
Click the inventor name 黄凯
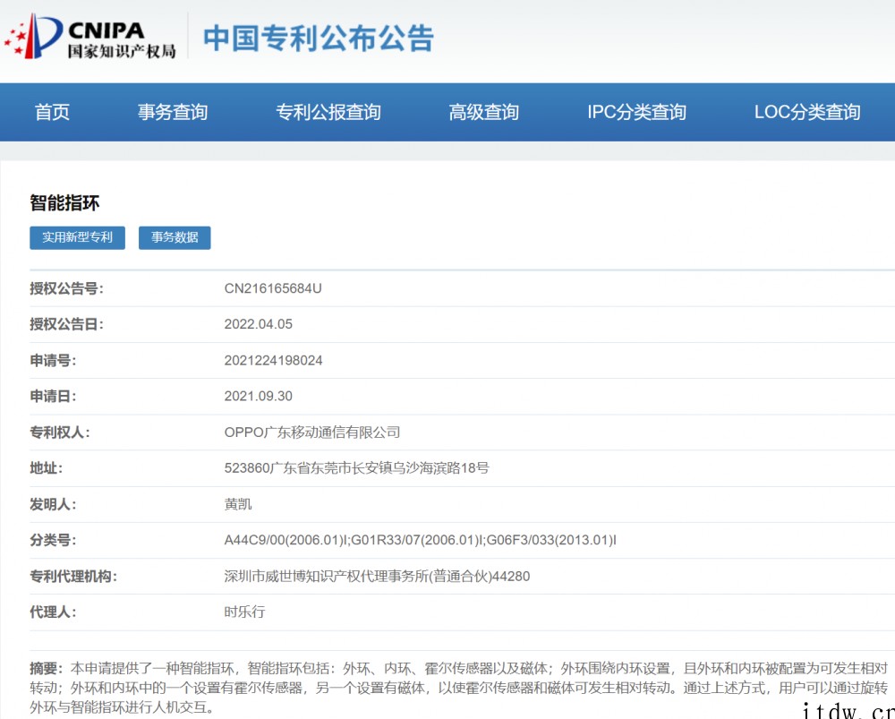238,504
